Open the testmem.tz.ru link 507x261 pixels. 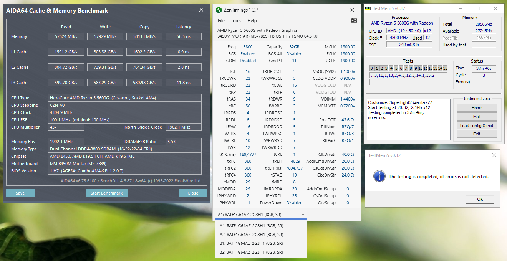(x=477, y=99)
